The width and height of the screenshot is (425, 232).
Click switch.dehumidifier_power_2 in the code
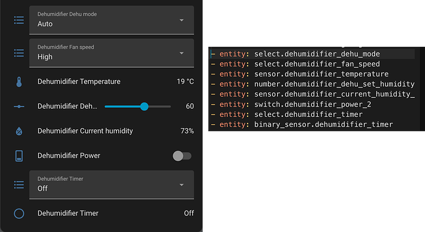312,104
